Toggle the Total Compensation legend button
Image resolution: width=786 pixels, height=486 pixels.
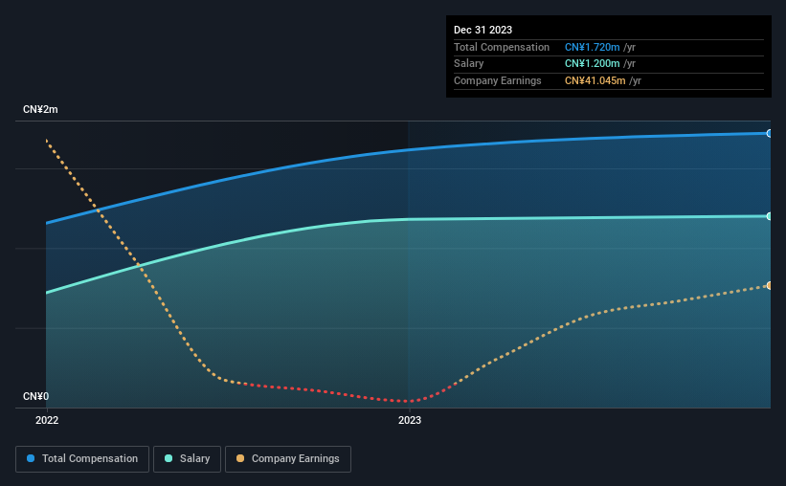pos(82,459)
